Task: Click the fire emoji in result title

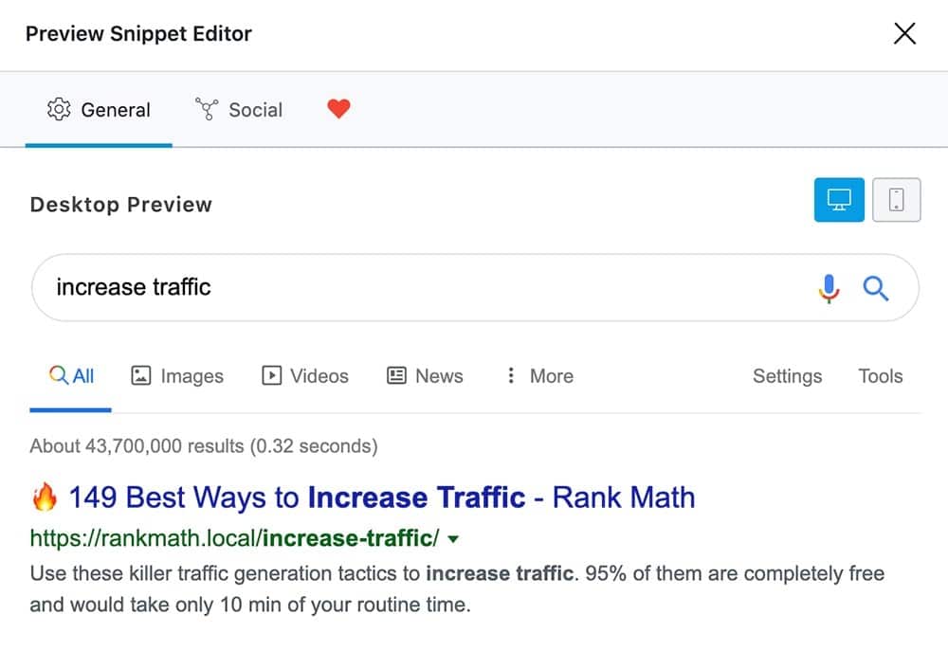Action: click(45, 497)
